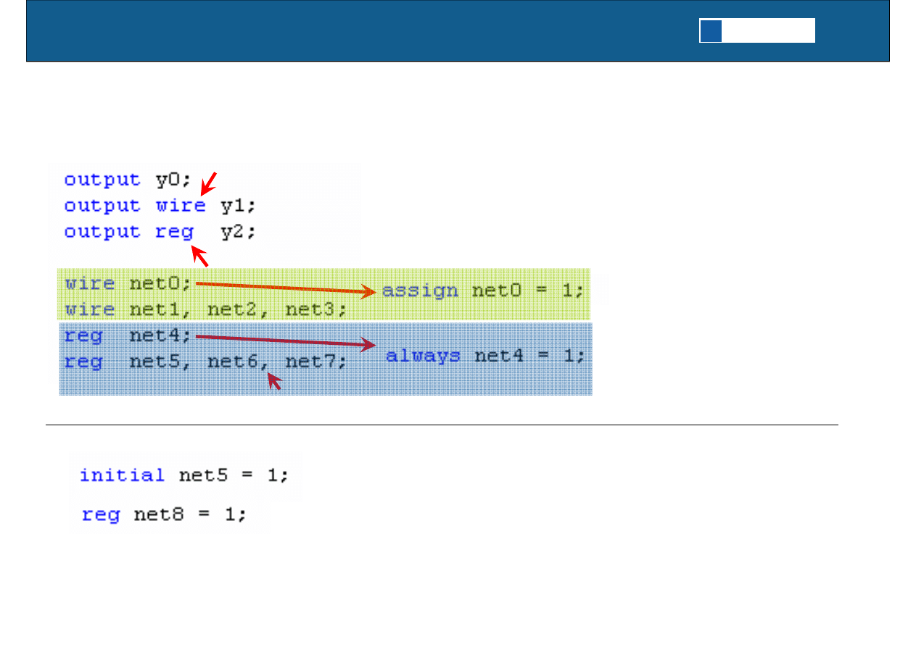Click the 'wire net1, net2, net3;' line
This screenshot has height=647, width=916.
[206, 310]
